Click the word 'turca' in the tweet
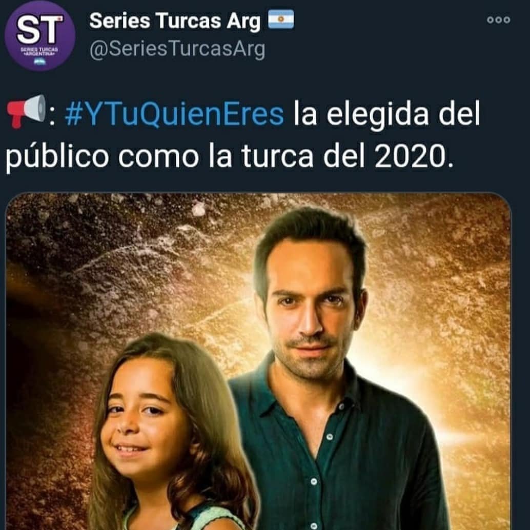 [277, 156]
